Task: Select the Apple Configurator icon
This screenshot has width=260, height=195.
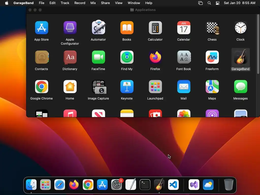Action: pos(70,28)
